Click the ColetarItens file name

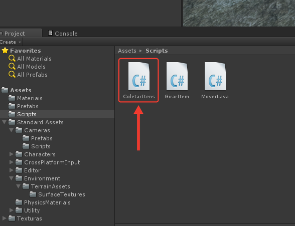[139, 97]
